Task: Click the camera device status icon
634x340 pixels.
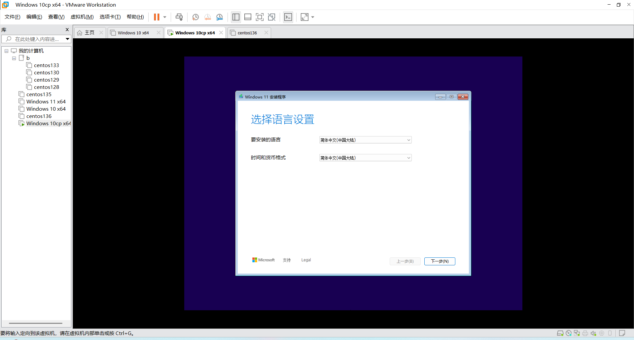Action: point(602,333)
